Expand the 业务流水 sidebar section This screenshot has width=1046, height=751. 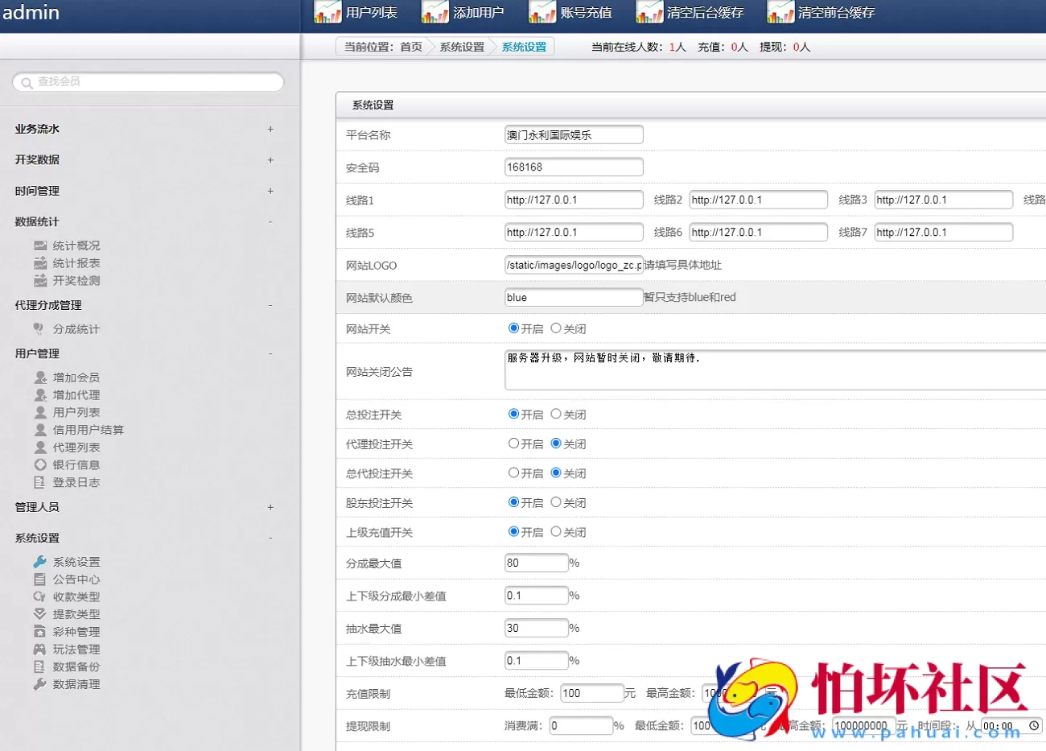point(270,129)
